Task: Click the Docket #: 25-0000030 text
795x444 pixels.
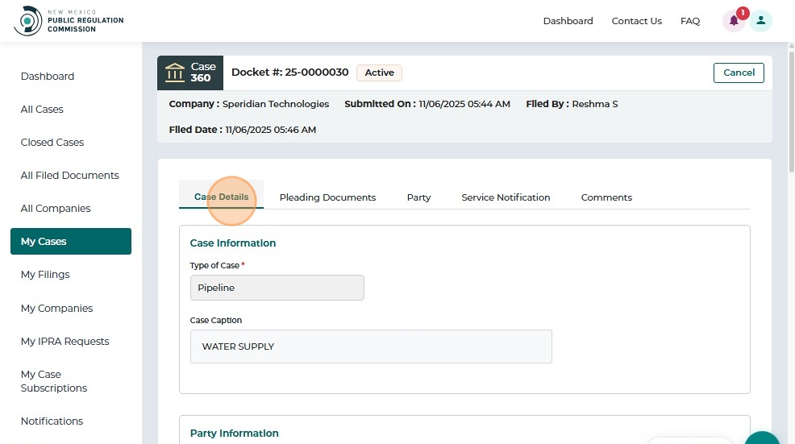Action: click(290, 72)
